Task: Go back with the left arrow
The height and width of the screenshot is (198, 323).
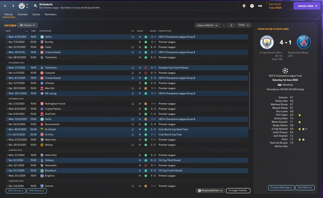Action: 5,6
